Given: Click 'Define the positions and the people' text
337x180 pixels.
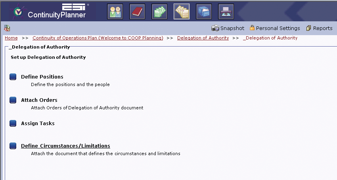Looking at the screenshot, I should tap(70, 84).
